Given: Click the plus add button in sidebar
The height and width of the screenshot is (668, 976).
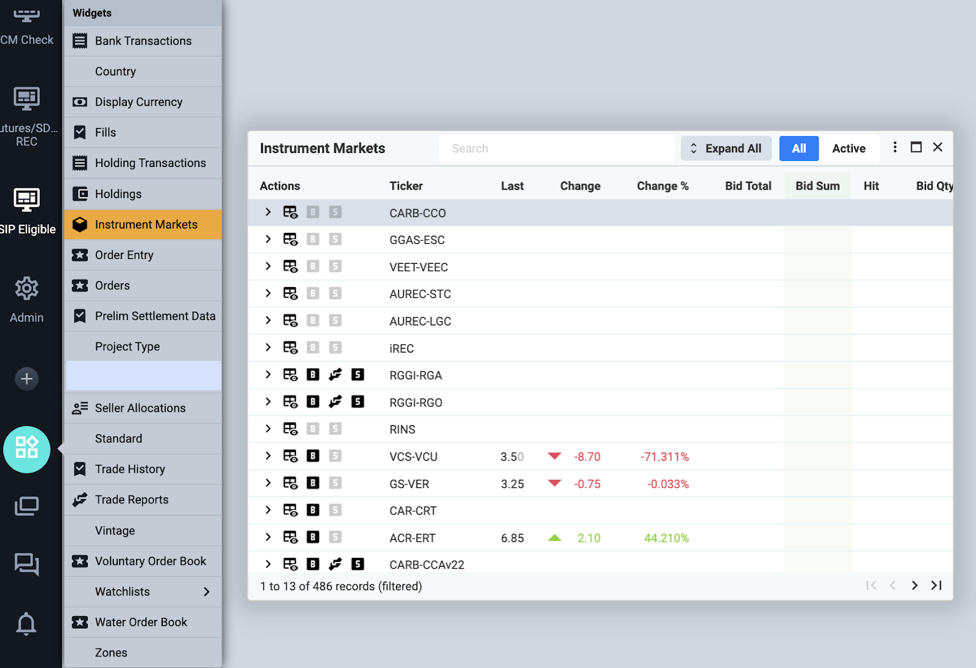Looking at the screenshot, I should (x=26, y=379).
